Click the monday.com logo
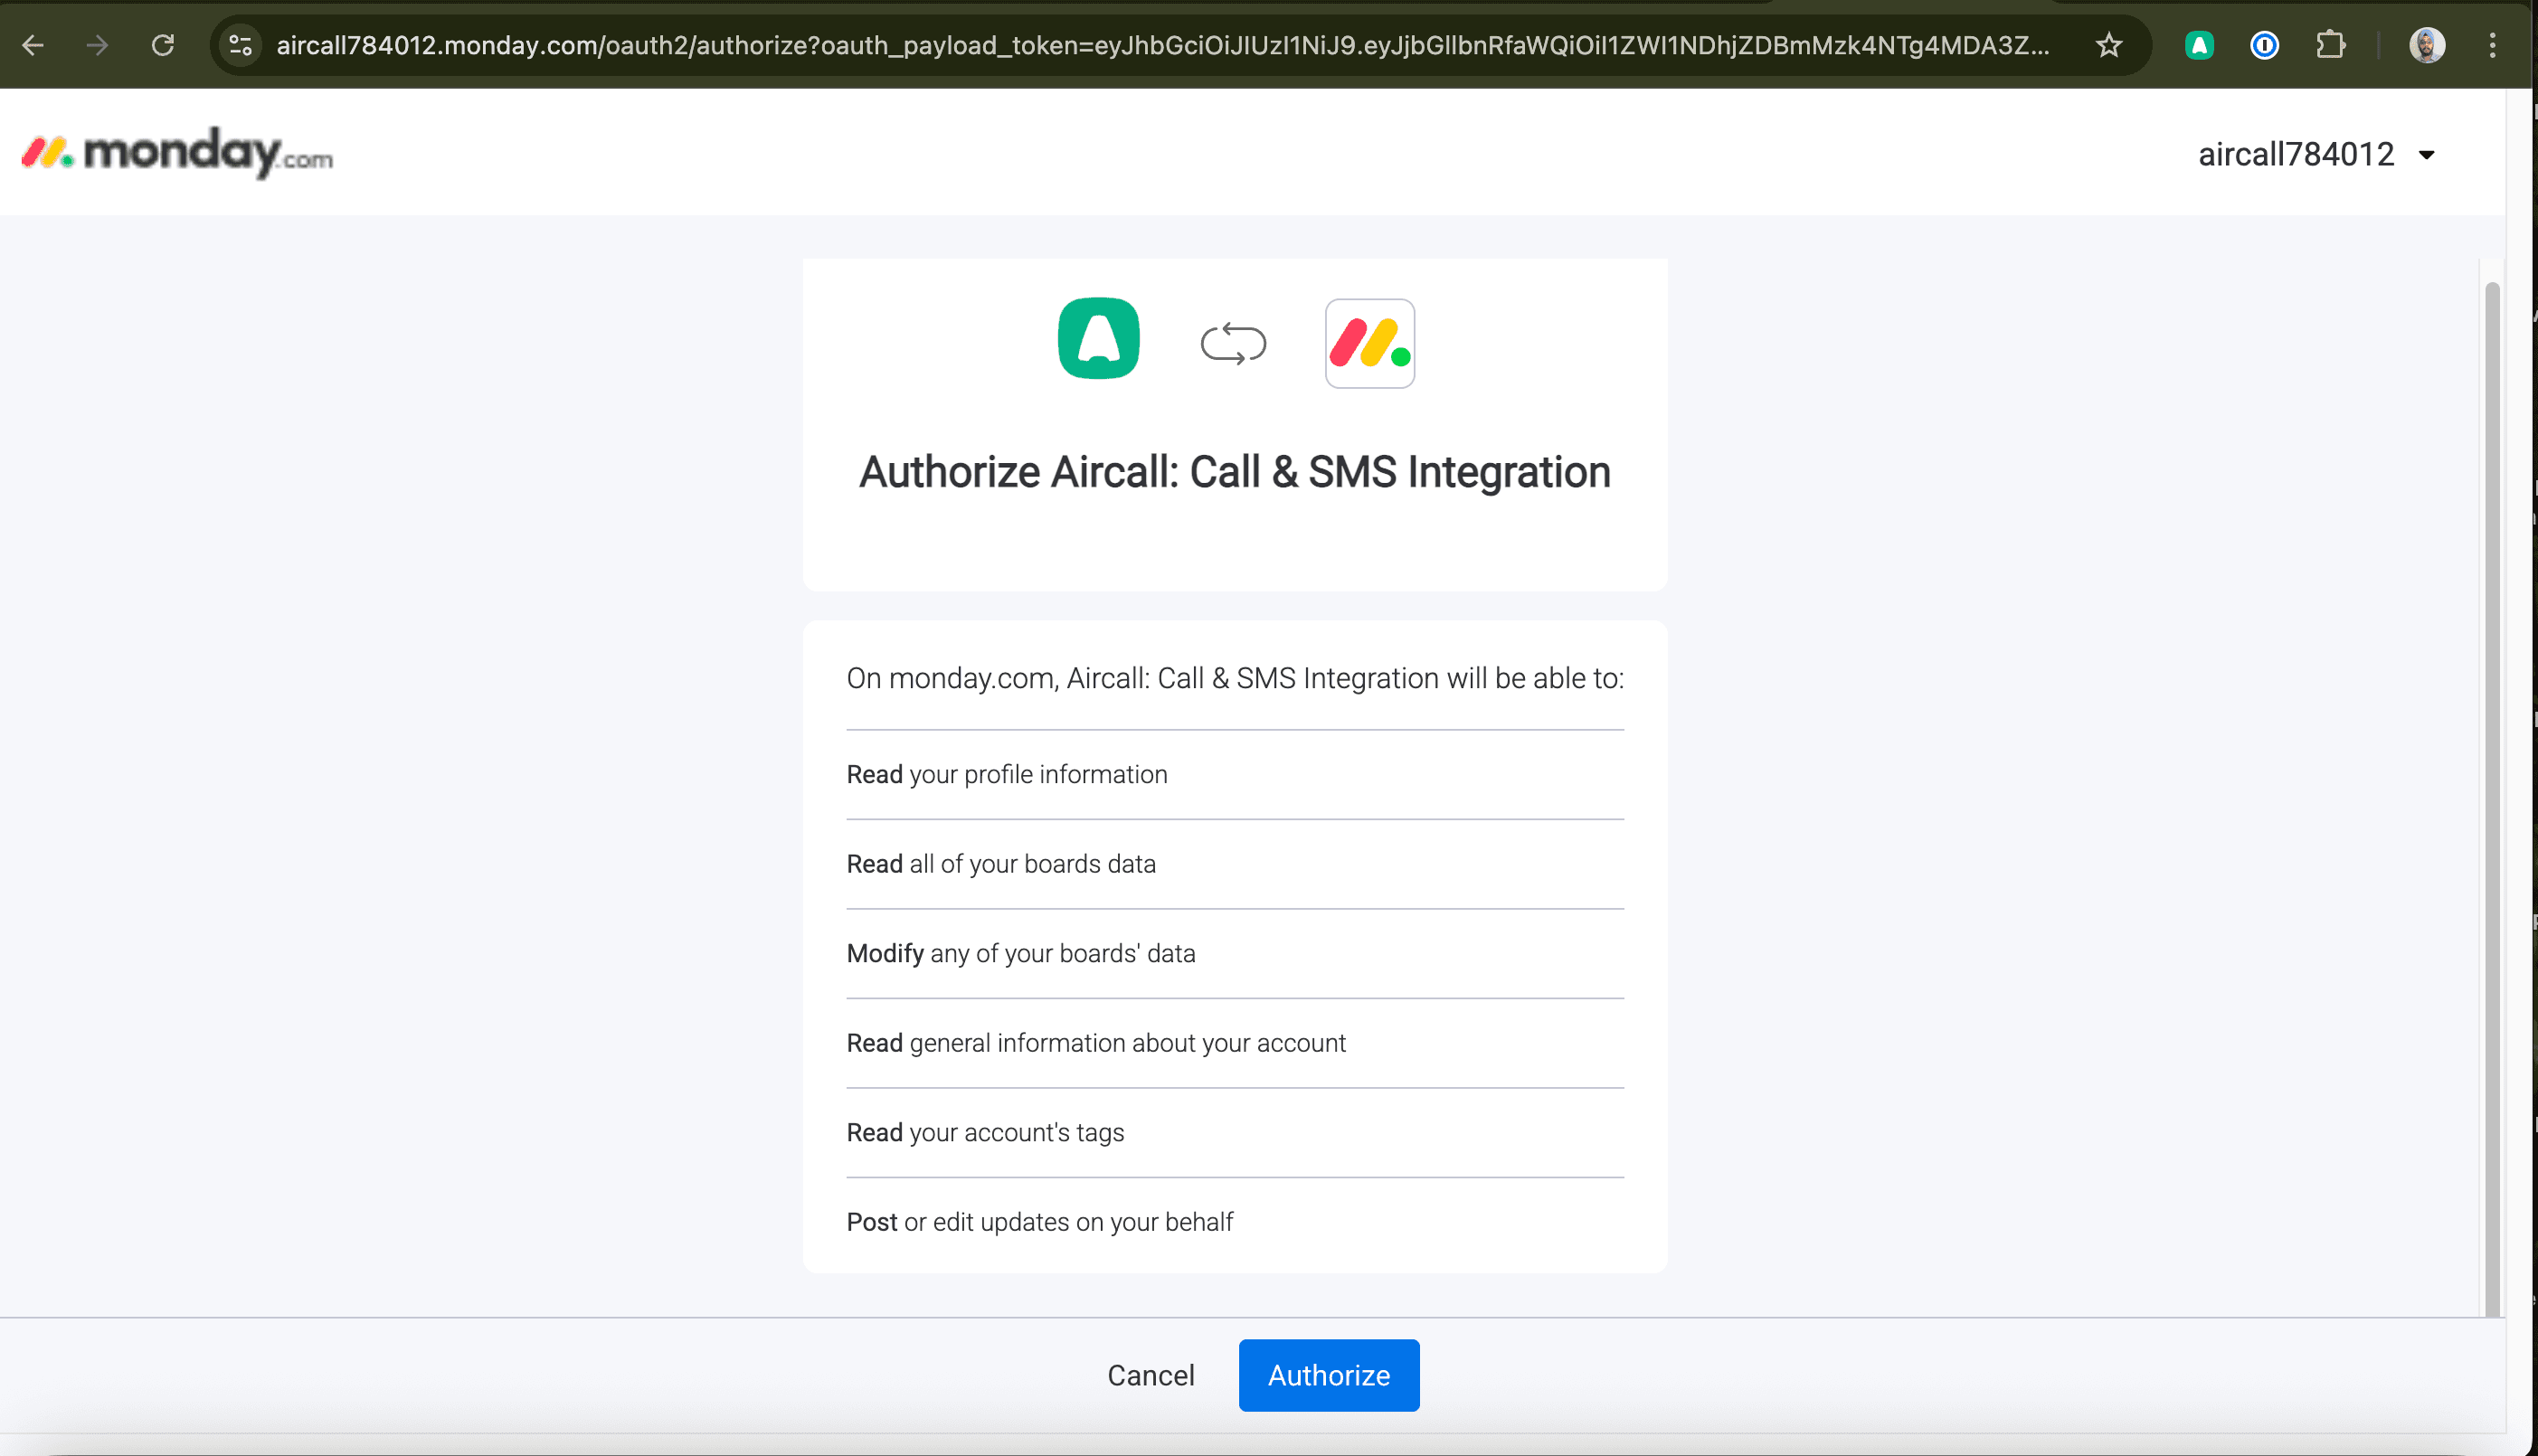The width and height of the screenshot is (2538, 1456). 178,153
